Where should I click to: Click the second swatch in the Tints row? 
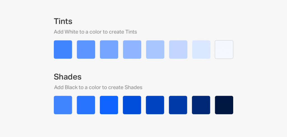point(86,49)
